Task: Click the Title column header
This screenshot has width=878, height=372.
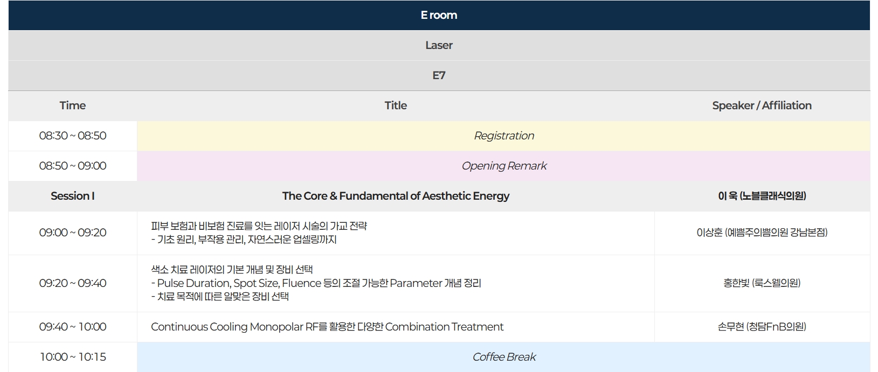Action: pyautogui.click(x=396, y=106)
